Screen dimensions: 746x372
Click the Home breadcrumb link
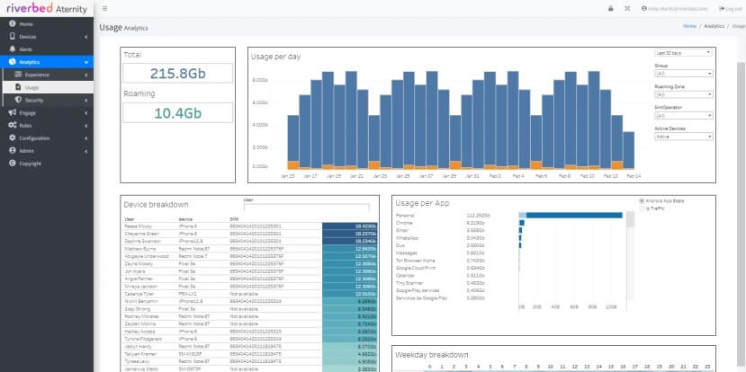tap(689, 27)
